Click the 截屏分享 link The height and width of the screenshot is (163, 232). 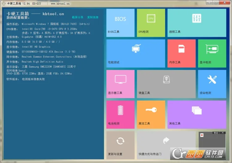78,17
